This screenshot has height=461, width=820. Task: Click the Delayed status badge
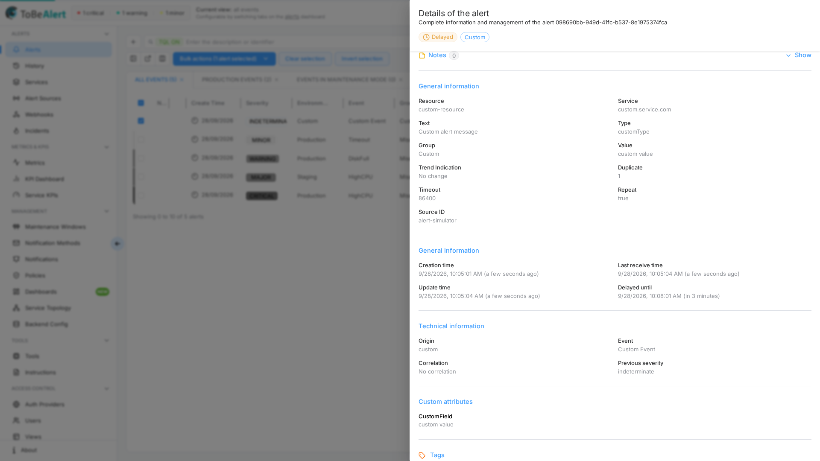click(x=438, y=37)
